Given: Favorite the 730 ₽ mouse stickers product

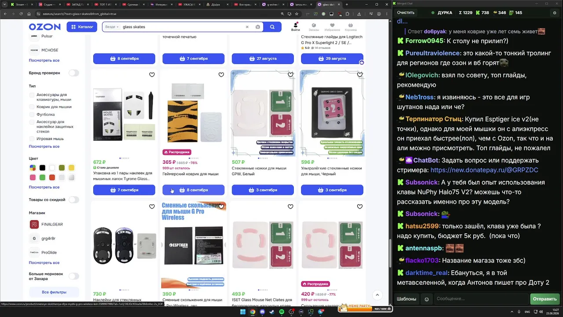Looking at the screenshot, I should click(152, 206).
